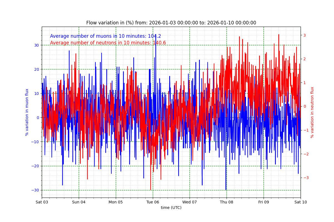The image size is (334, 222).
Task: Click the blue '30' muon axis tick
Action: pos(37,45)
